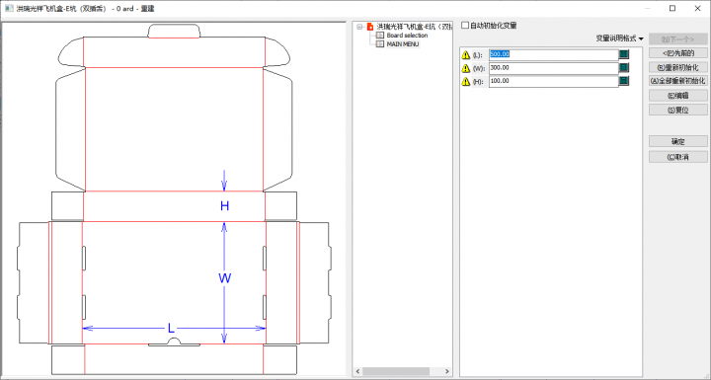Collapse the root tree node
The width and height of the screenshot is (711, 380).
pyautogui.click(x=359, y=28)
